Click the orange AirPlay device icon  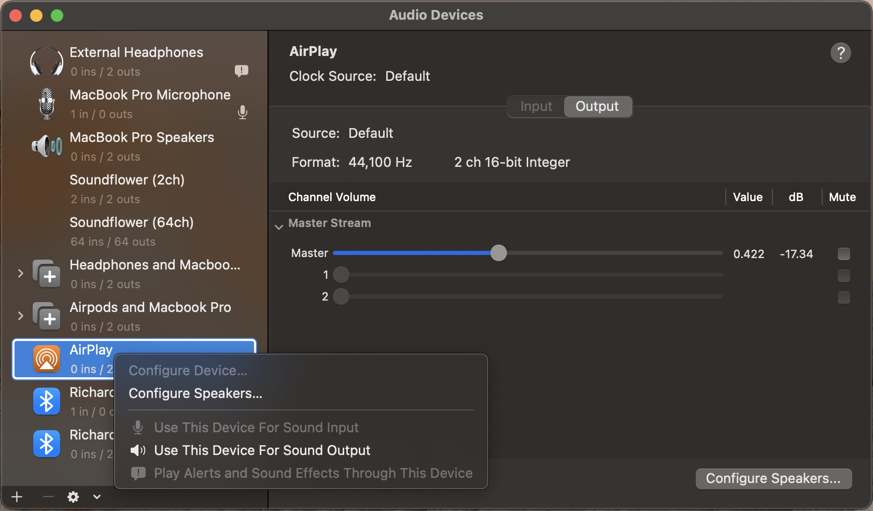pyautogui.click(x=47, y=359)
